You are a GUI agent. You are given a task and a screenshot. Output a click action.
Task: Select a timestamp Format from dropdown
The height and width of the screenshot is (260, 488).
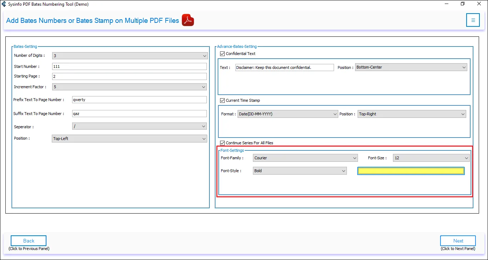point(288,114)
